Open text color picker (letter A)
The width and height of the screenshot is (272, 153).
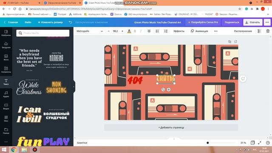tap(129, 31)
